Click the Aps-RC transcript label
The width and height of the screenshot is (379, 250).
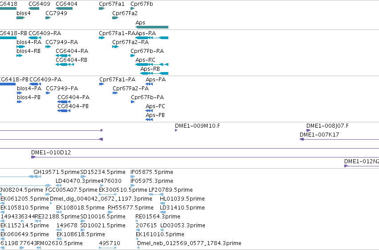click(x=145, y=60)
